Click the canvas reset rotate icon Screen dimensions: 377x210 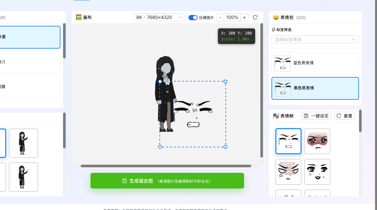coord(255,17)
